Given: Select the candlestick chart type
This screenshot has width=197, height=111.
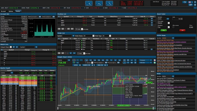Looking at the screenshot, I should 74,60.
